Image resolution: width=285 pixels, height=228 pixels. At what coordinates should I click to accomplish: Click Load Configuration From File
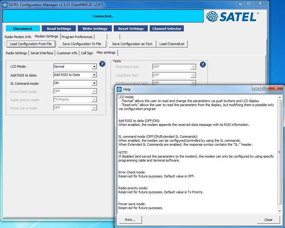pos(31,44)
